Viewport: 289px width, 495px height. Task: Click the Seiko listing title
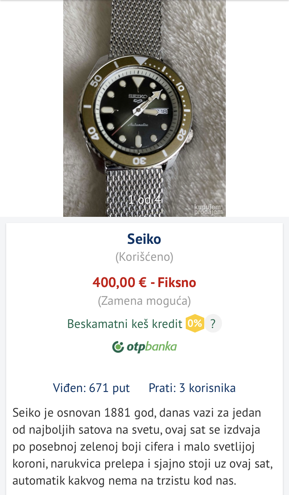[144, 239]
